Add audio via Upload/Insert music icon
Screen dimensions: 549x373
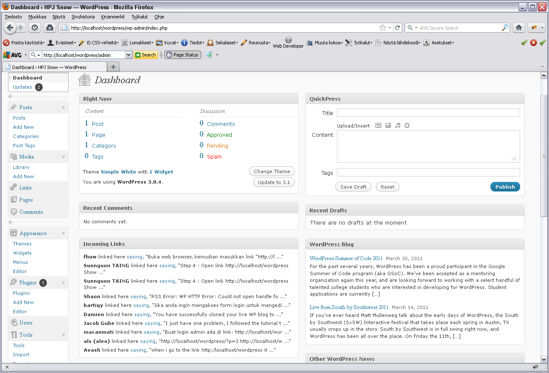coord(398,125)
